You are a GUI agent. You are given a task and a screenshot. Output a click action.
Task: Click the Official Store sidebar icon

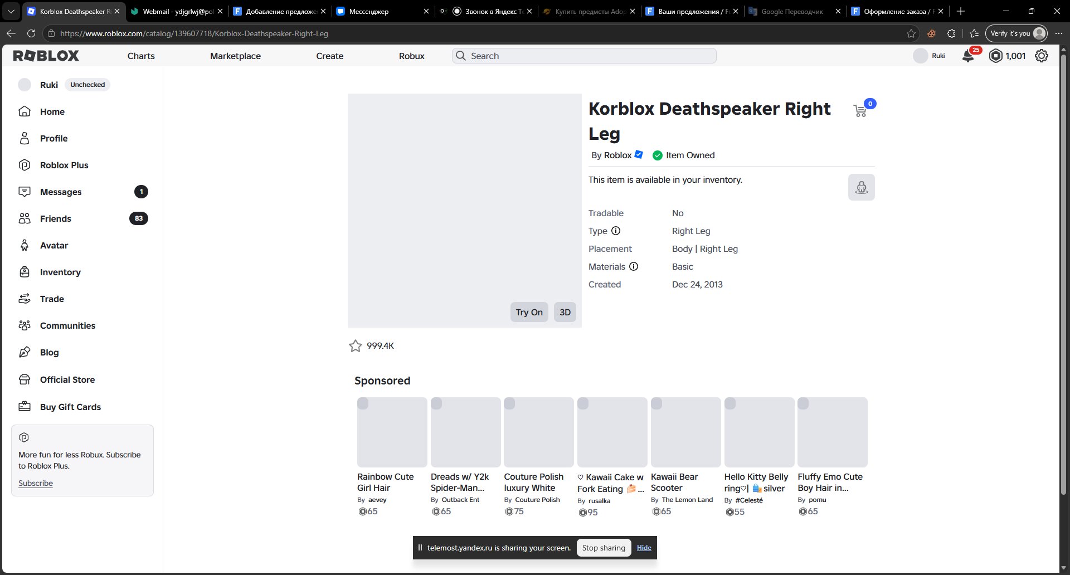click(x=25, y=379)
